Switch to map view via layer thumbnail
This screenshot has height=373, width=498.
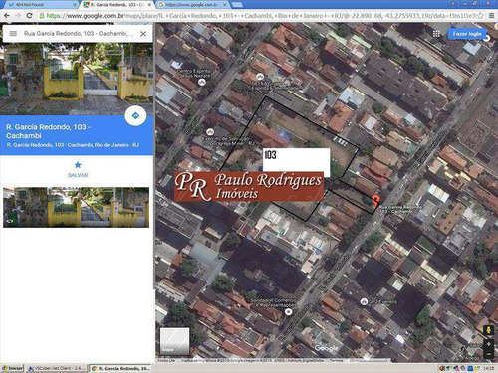pyautogui.click(x=175, y=341)
